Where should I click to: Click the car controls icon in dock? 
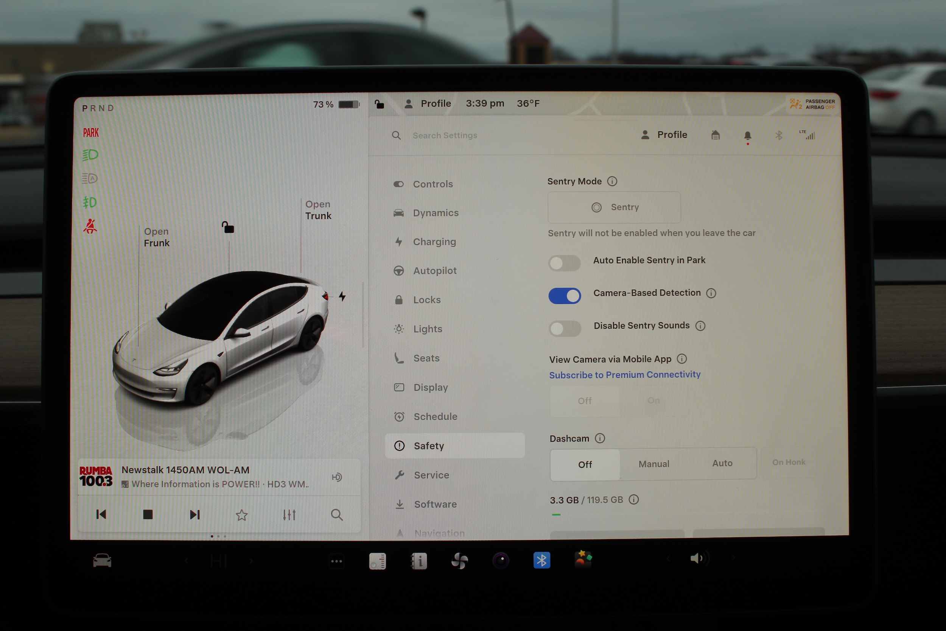tap(102, 561)
